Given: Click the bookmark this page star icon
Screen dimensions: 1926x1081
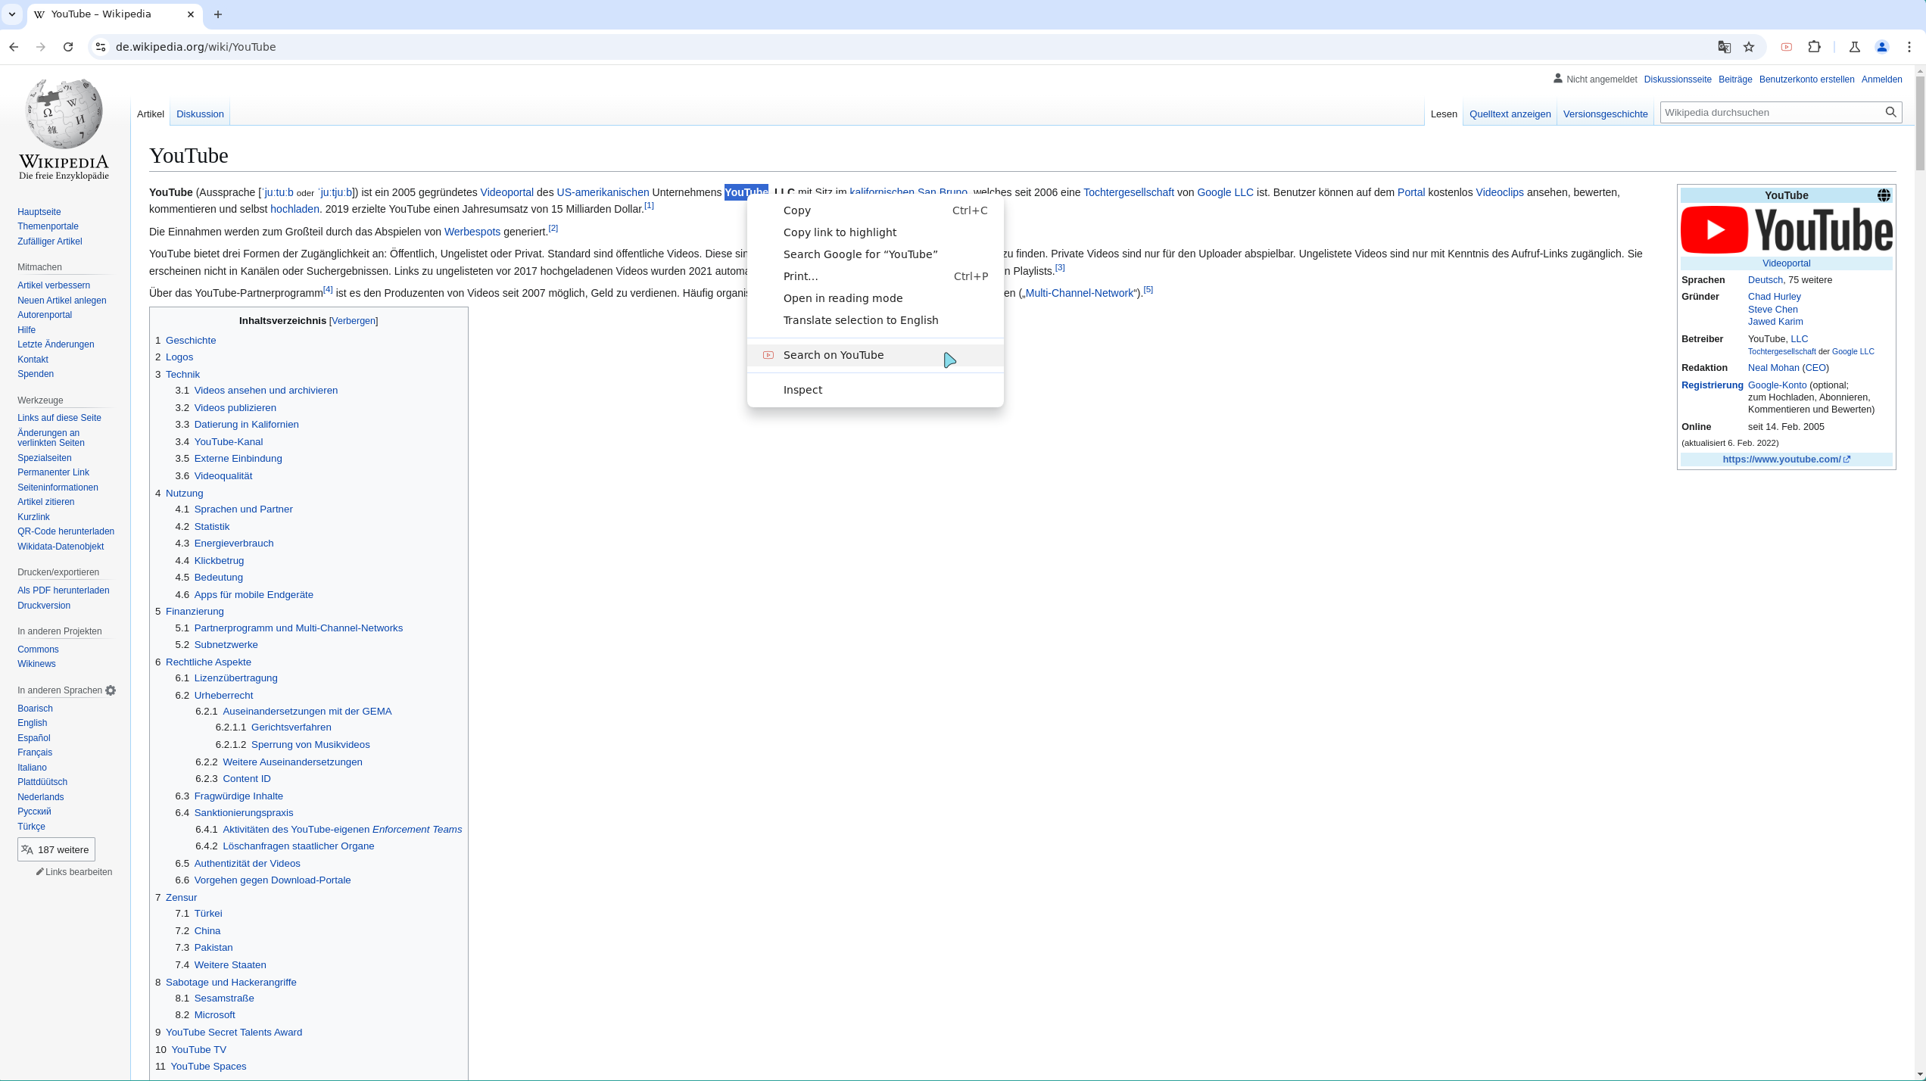Looking at the screenshot, I should click(1749, 46).
